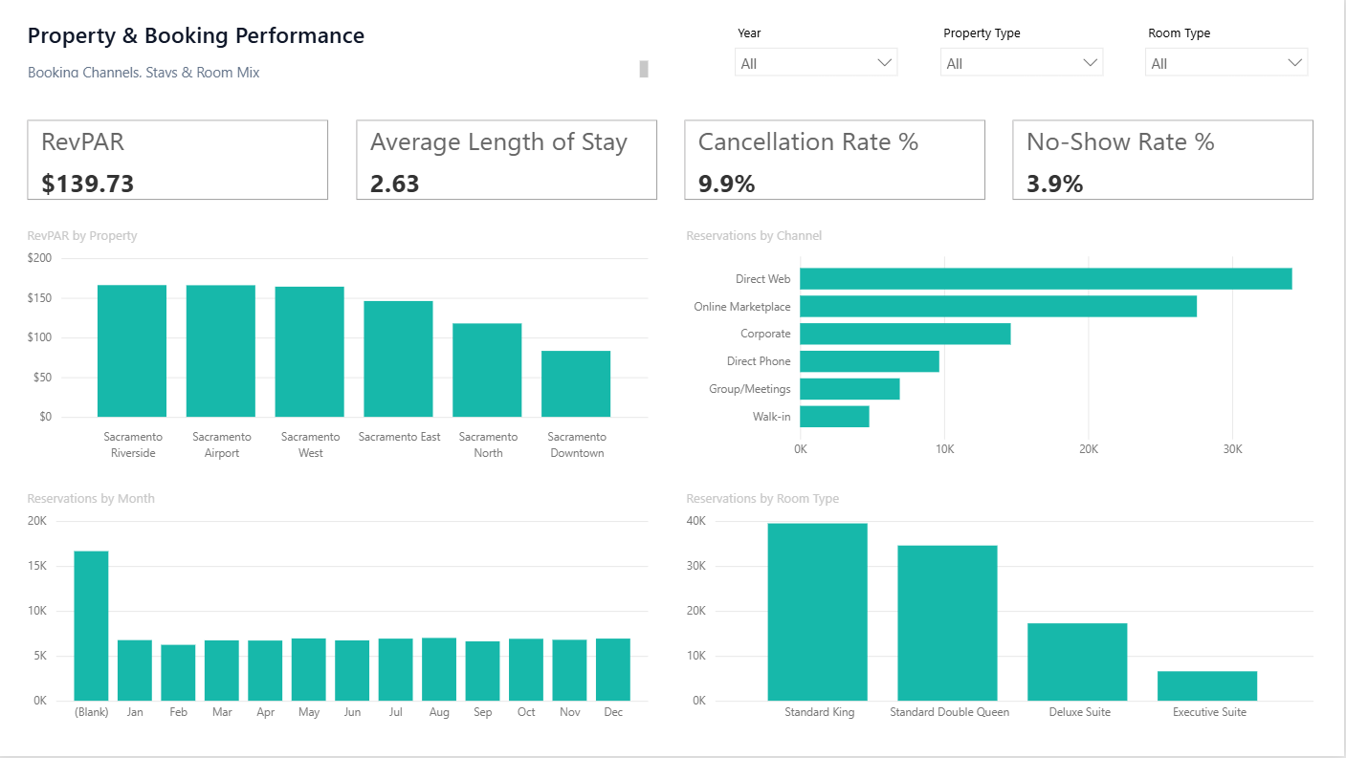Select the Executive Suite room type bar
The height and width of the screenshot is (758, 1346).
click(1207, 685)
